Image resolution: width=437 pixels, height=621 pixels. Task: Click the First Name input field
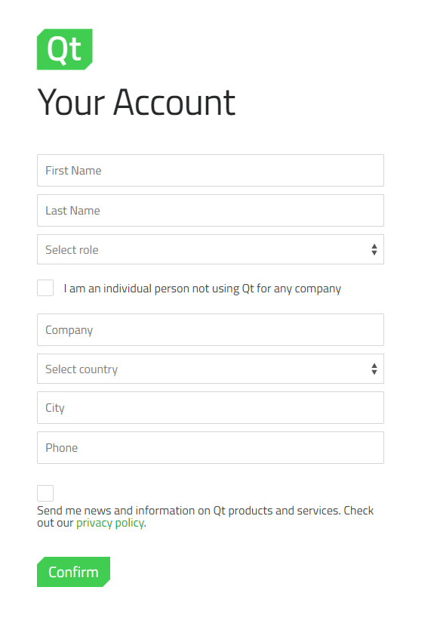coord(210,170)
